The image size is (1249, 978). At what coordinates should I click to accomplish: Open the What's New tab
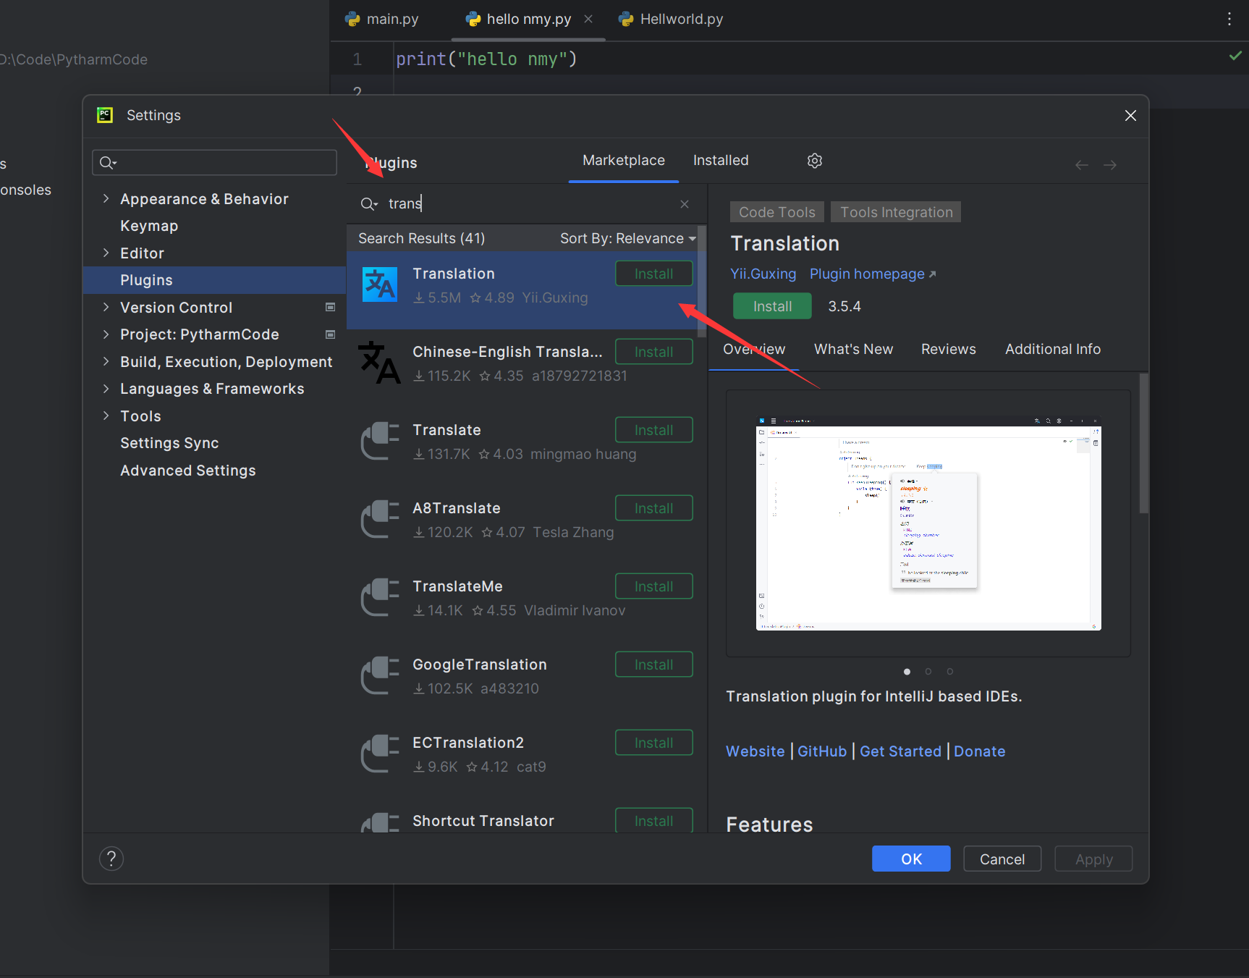[x=853, y=349]
